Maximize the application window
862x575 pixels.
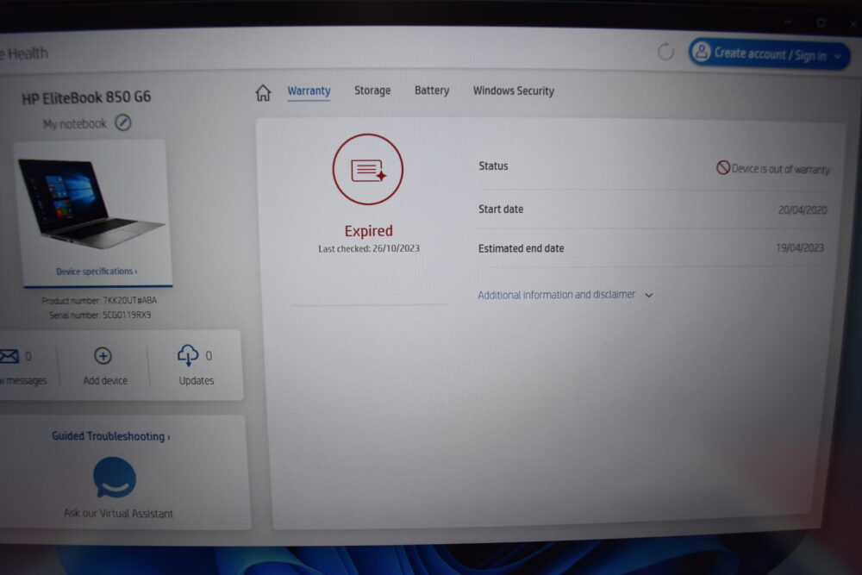tap(821, 22)
